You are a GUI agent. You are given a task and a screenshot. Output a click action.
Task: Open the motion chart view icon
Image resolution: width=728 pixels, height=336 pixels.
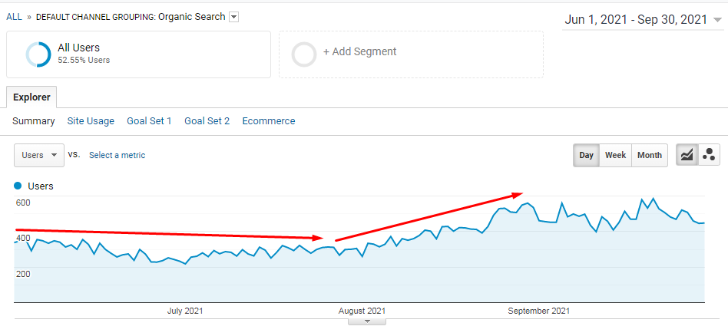709,155
